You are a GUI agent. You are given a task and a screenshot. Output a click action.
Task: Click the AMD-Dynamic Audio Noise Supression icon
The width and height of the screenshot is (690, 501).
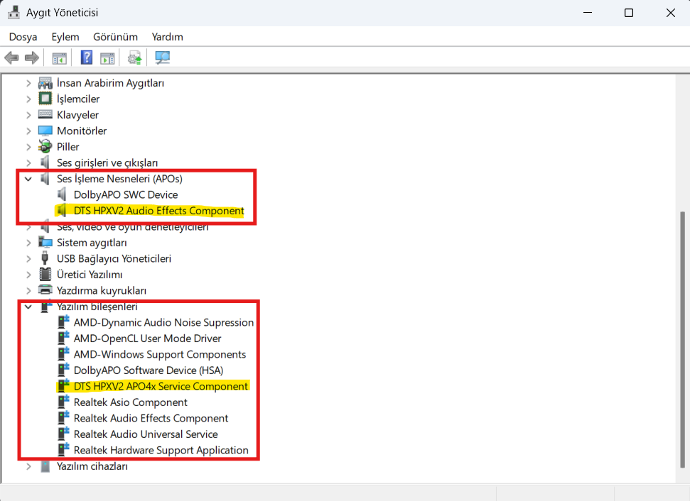pos(63,321)
